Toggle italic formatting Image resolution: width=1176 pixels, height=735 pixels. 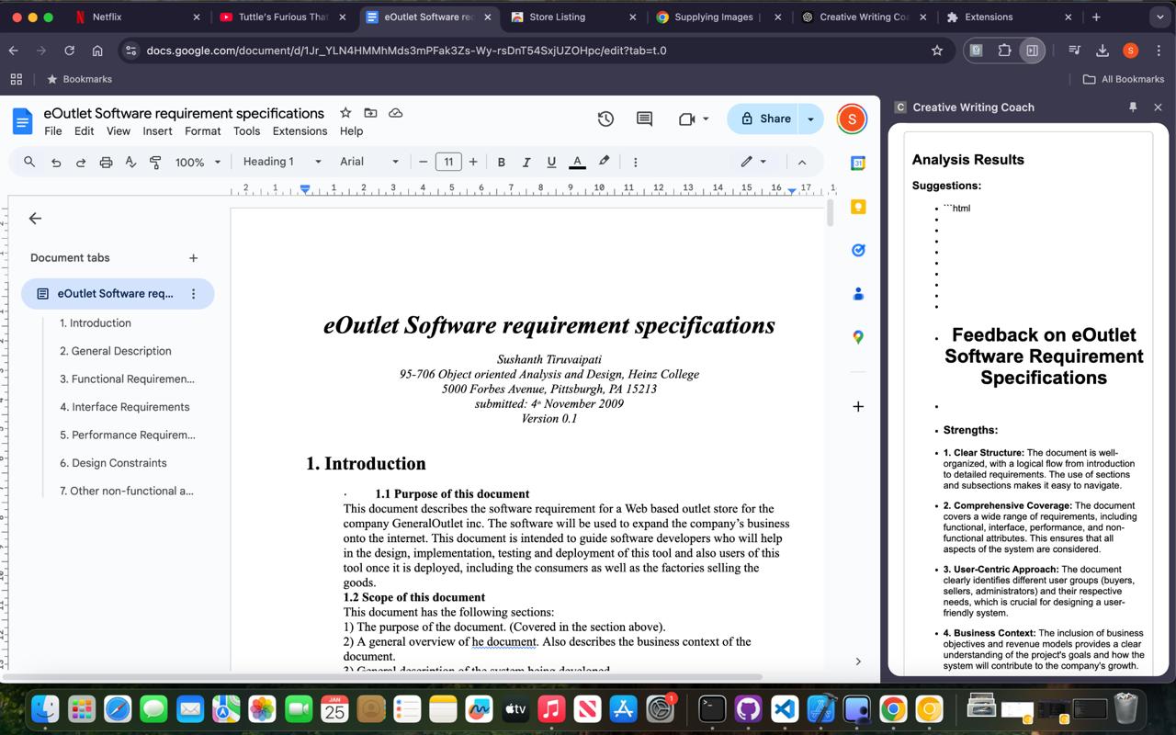526,162
